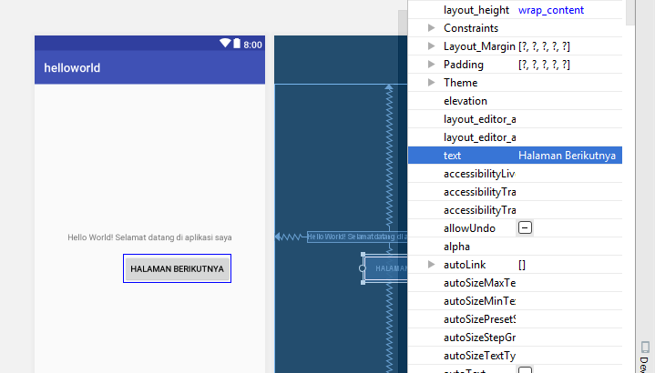Click the top constraint arrowhead in blueprint
655x373 pixels.
click(x=389, y=87)
